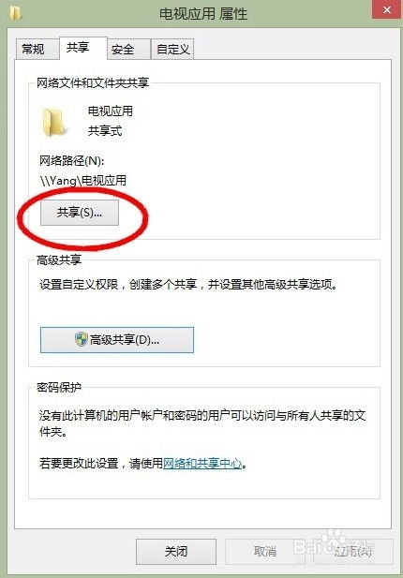Click the 共享式 status text
Viewport: 403px width, 578px height.
click(x=105, y=131)
